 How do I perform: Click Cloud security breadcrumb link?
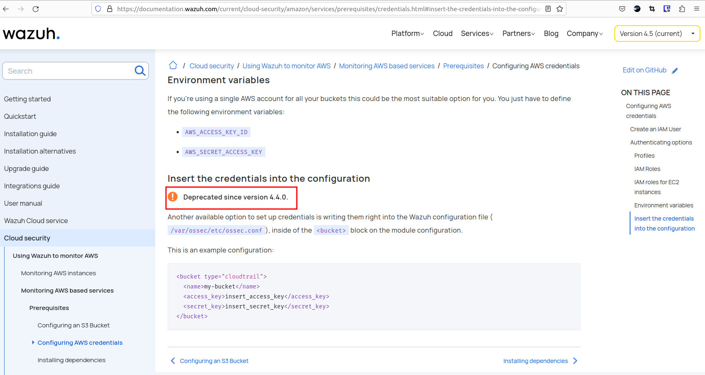tap(212, 66)
